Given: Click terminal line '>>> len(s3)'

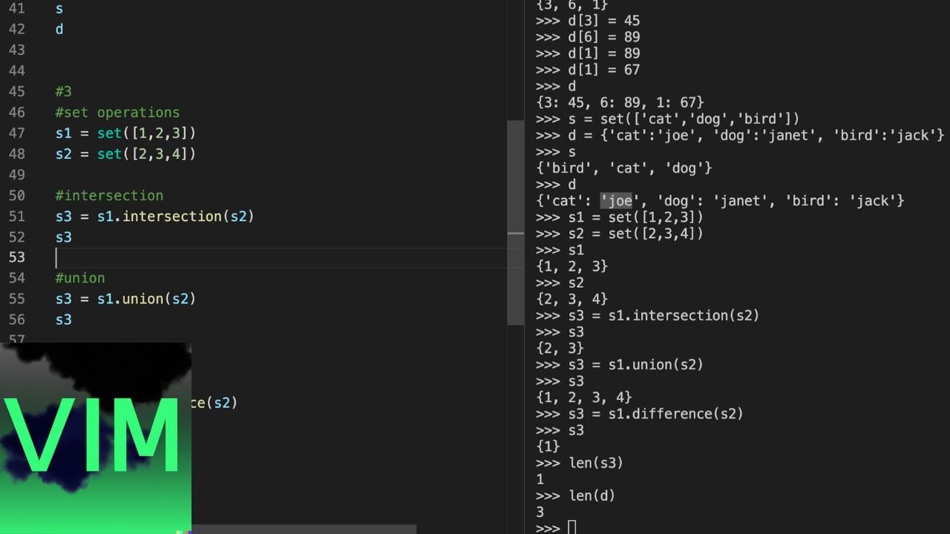Looking at the screenshot, I should pyautogui.click(x=579, y=463).
